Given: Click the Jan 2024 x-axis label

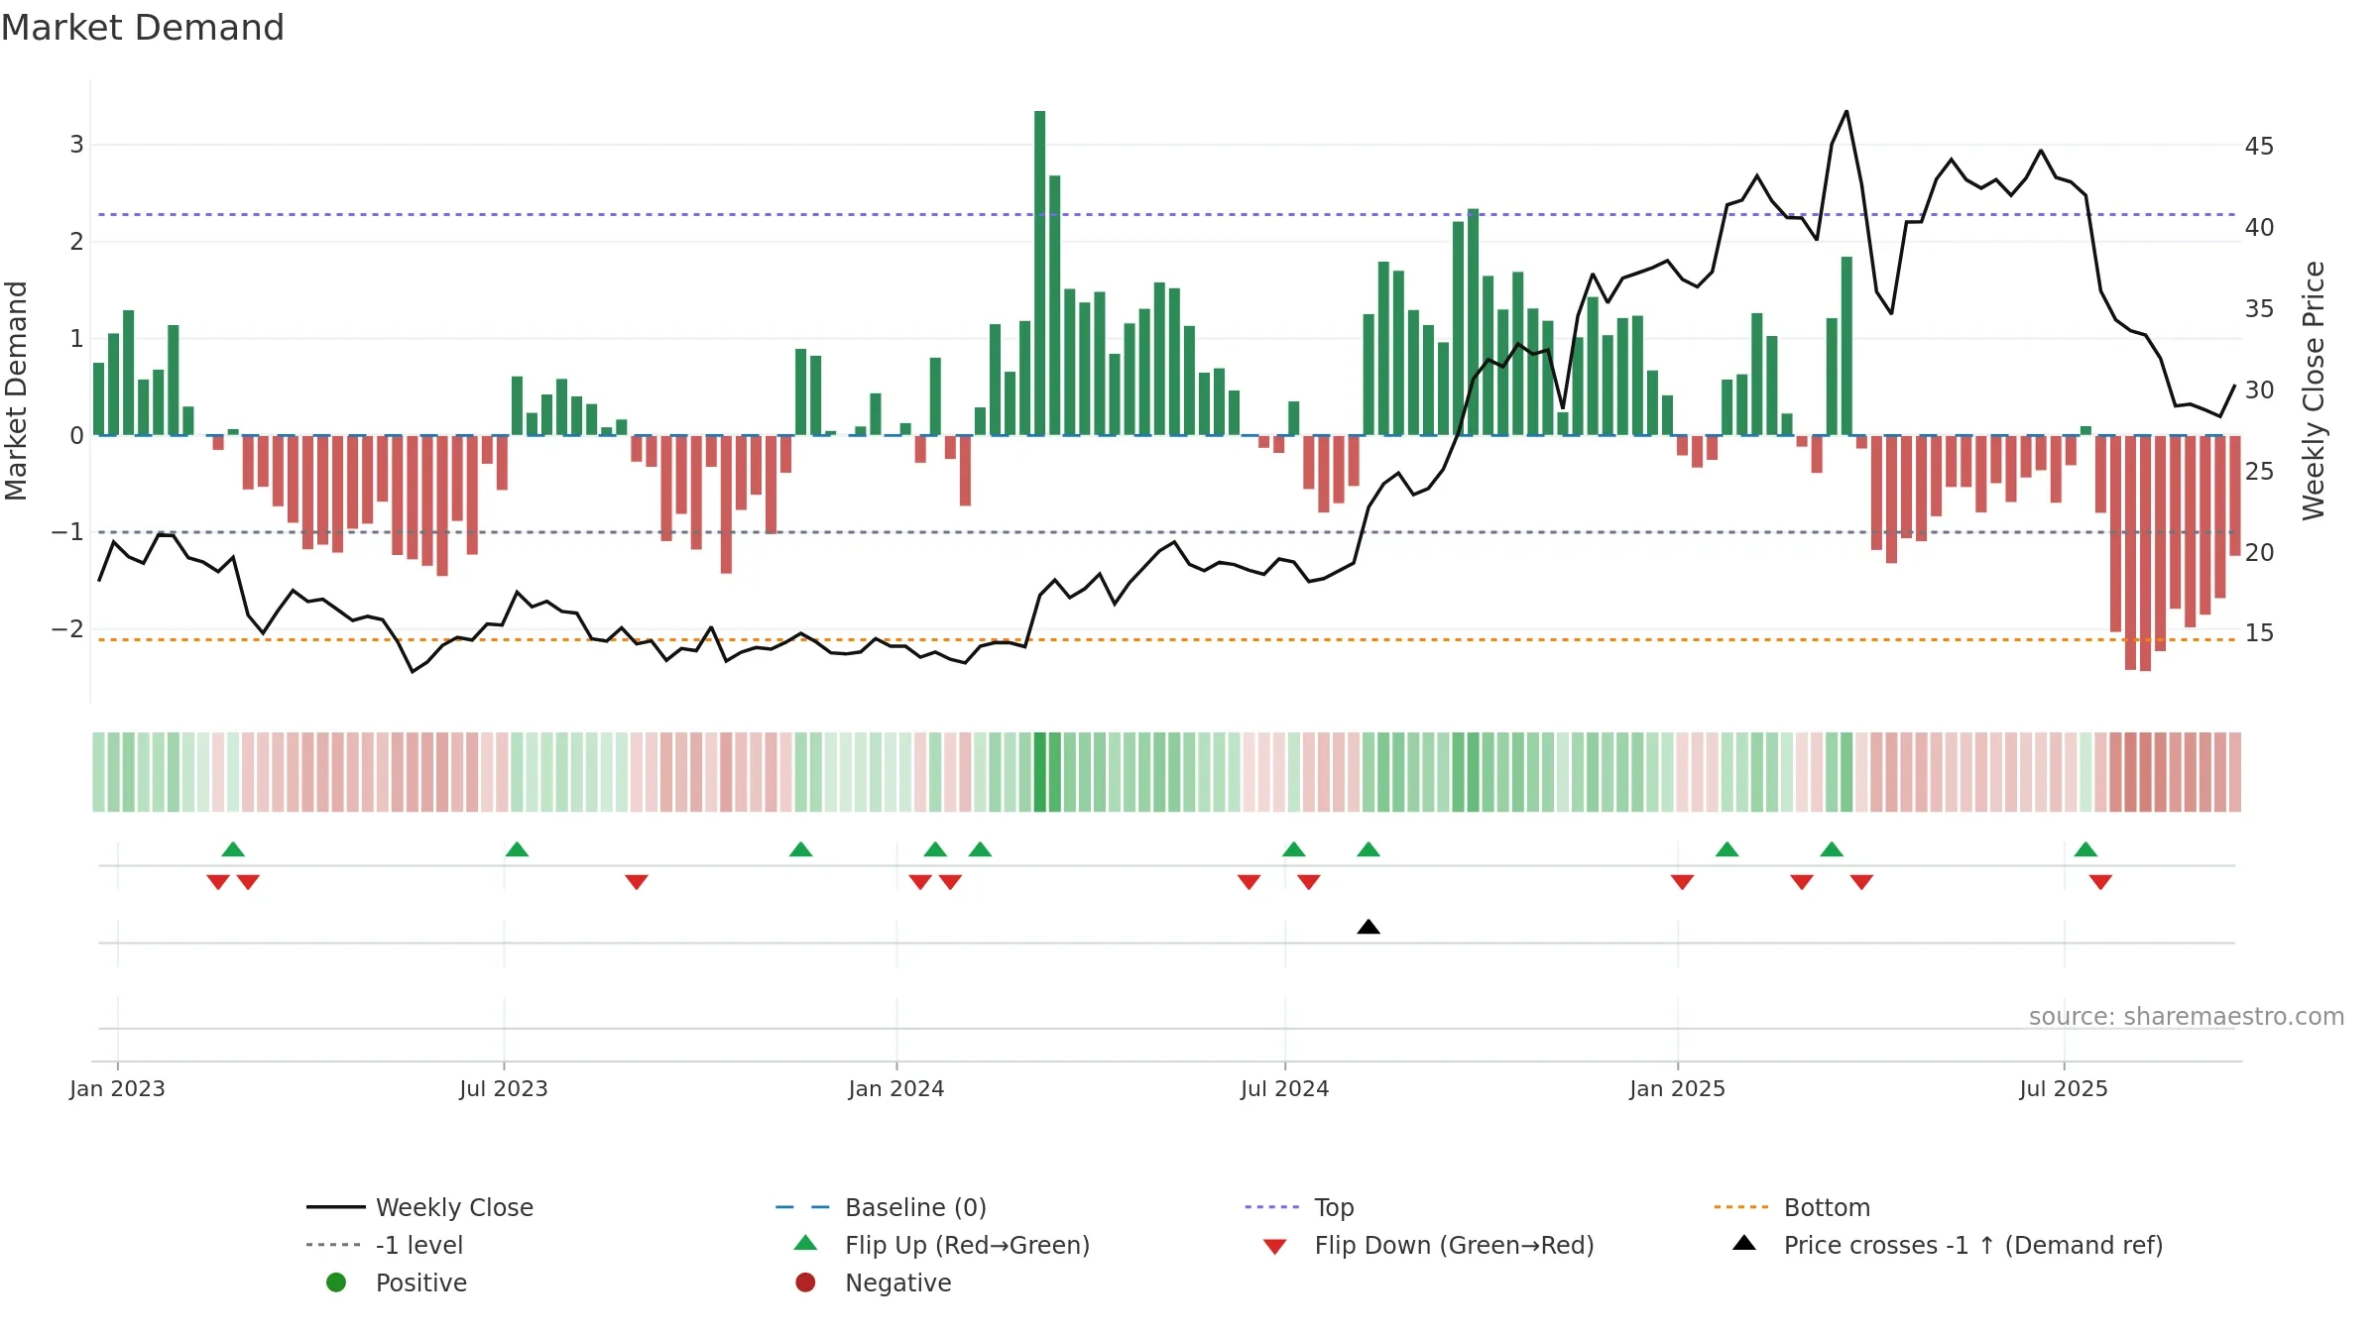Looking at the screenshot, I should pyautogui.click(x=896, y=1089).
